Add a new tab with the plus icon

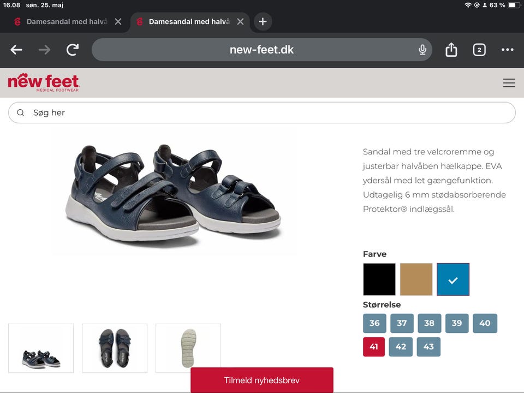tap(263, 22)
